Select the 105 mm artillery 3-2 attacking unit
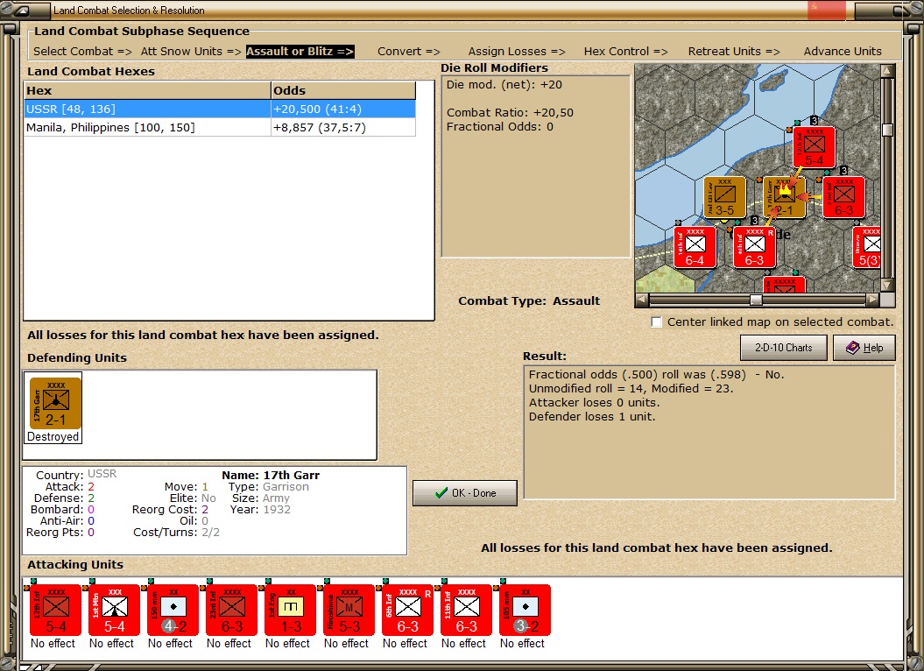This screenshot has height=671, width=924. pyautogui.click(x=525, y=610)
